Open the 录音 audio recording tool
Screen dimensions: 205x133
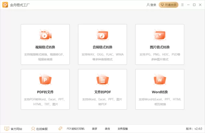tap(107, 129)
